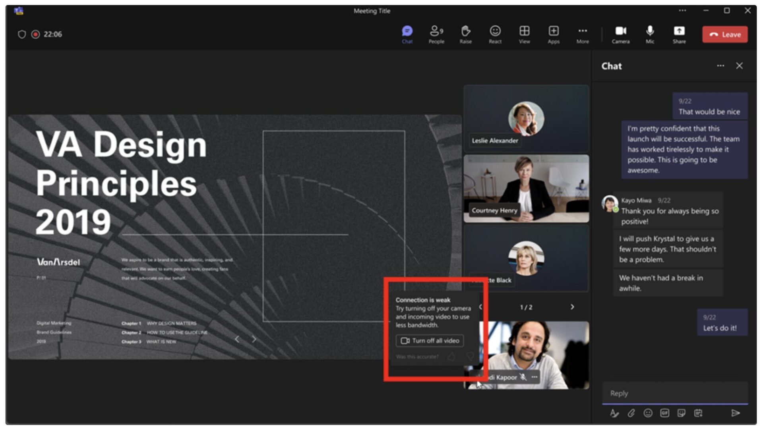Expand the More actions menu
The image size is (763, 430).
tap(582, 34)
